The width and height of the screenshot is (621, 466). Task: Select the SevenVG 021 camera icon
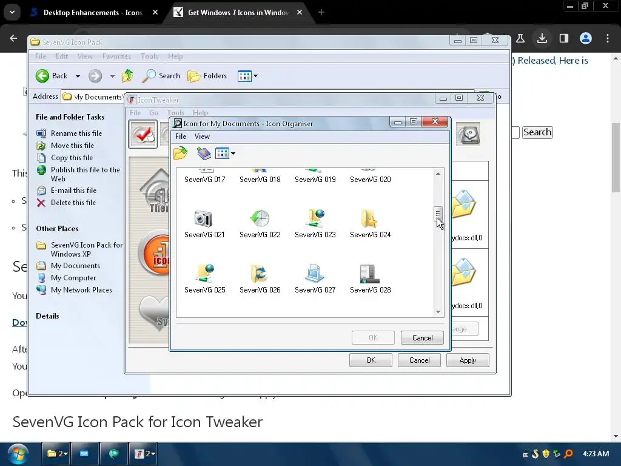[204, 218]
